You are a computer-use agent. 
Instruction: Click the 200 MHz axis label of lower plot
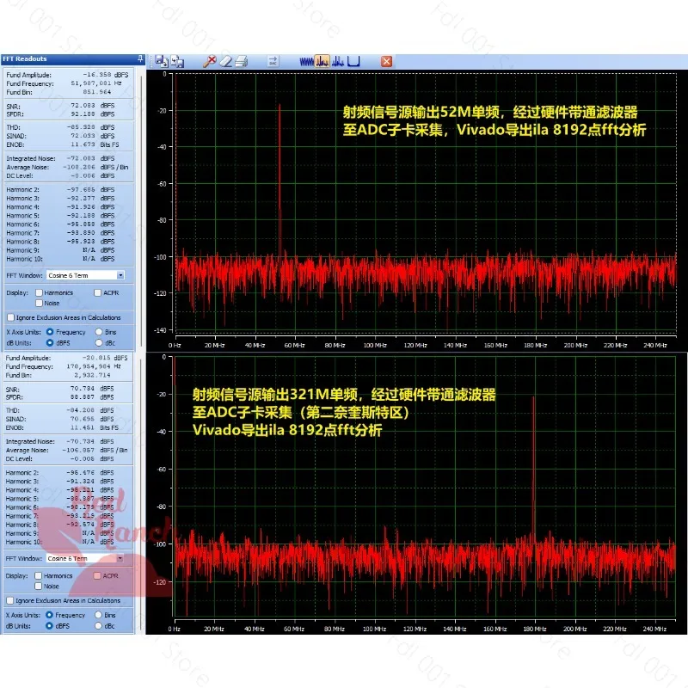coord(574,629)
